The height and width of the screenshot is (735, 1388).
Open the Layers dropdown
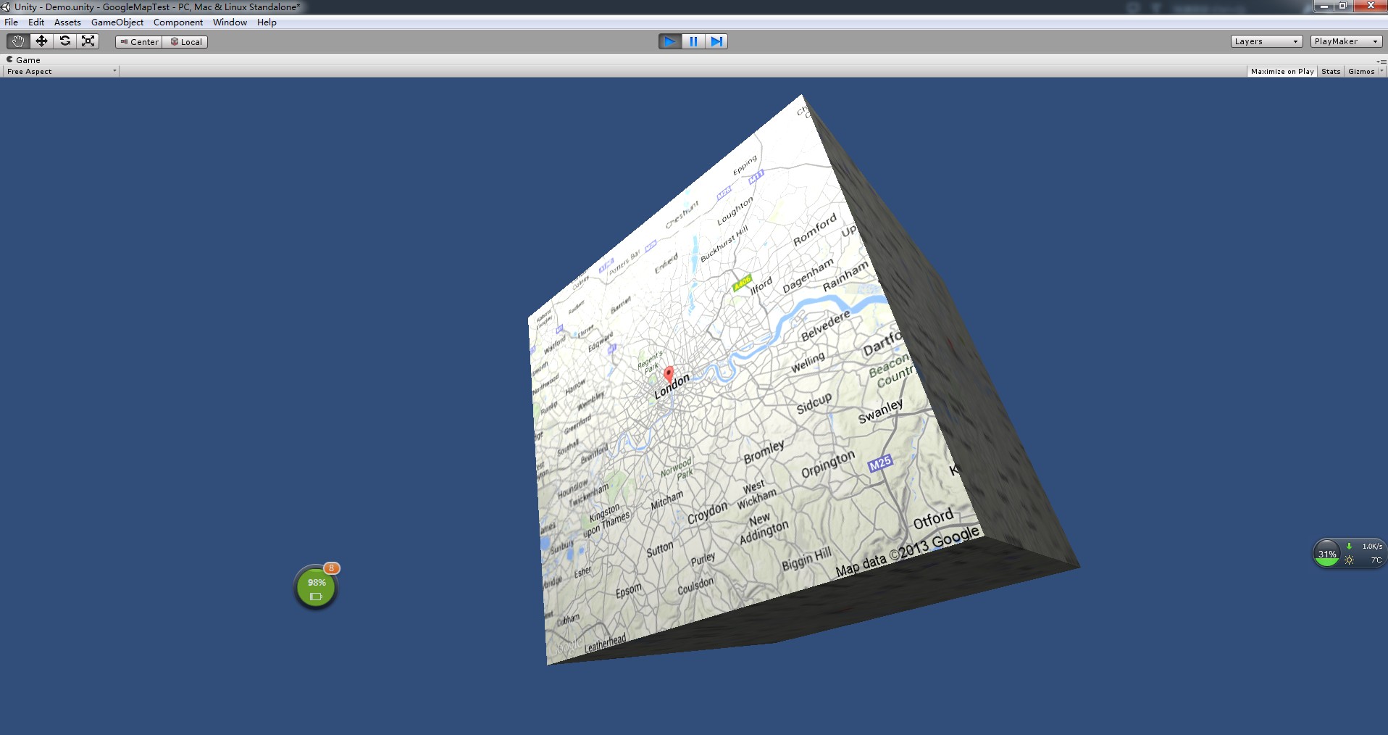pyautogui.click(x=1266, y=41)
